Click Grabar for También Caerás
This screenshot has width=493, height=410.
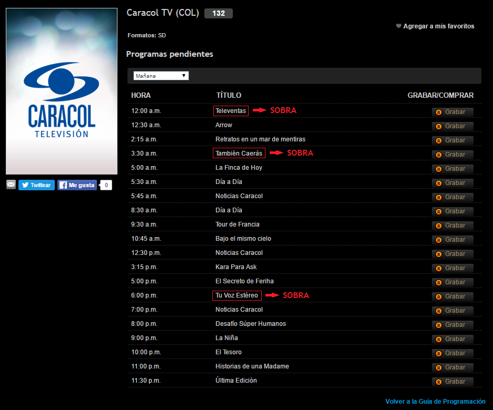pos(452,155)
